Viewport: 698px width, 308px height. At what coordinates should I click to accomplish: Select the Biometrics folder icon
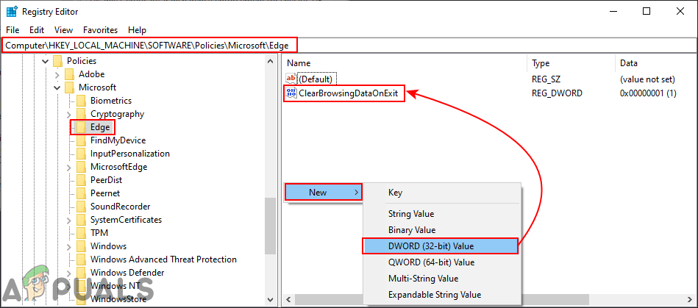coord(81,101)
